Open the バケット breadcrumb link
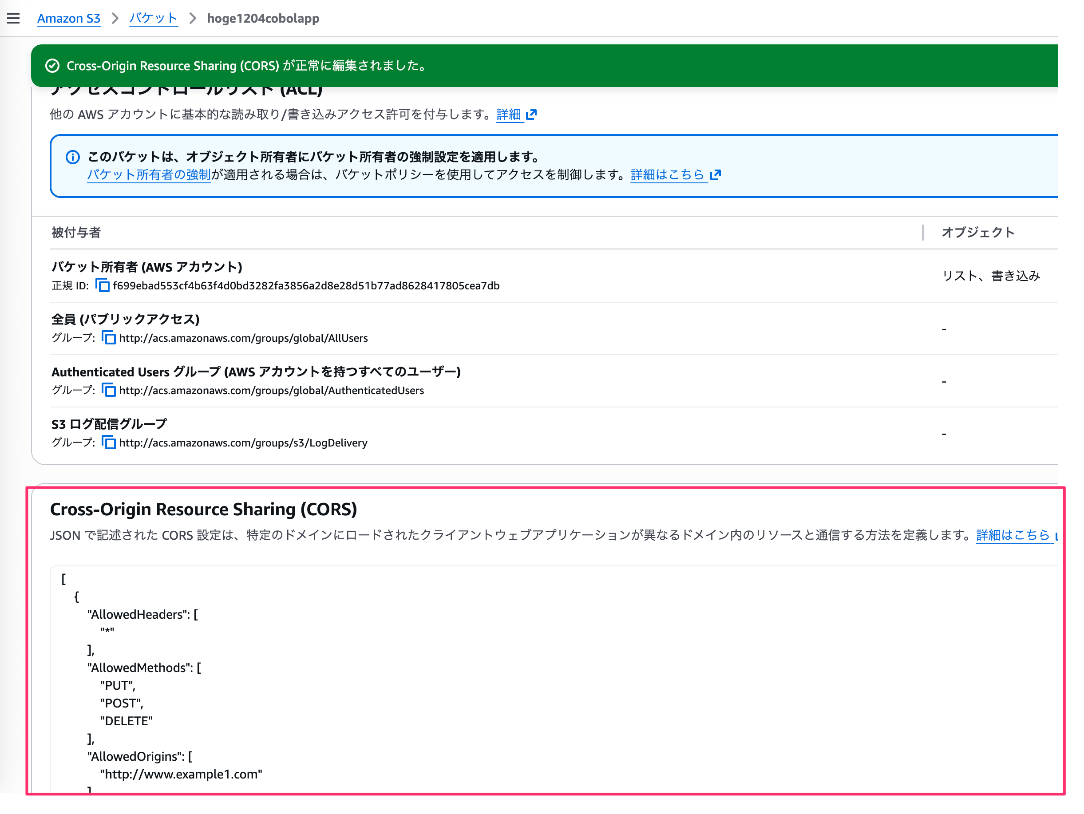Image resolution: width=1084 pixels, height=814 pixels. pos(153,18)
